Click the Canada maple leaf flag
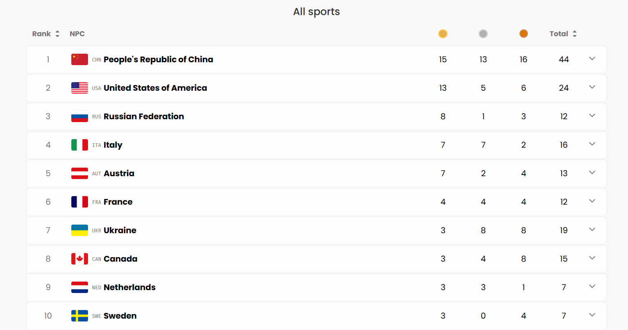The image size is (628, 330). pos(79,259)
